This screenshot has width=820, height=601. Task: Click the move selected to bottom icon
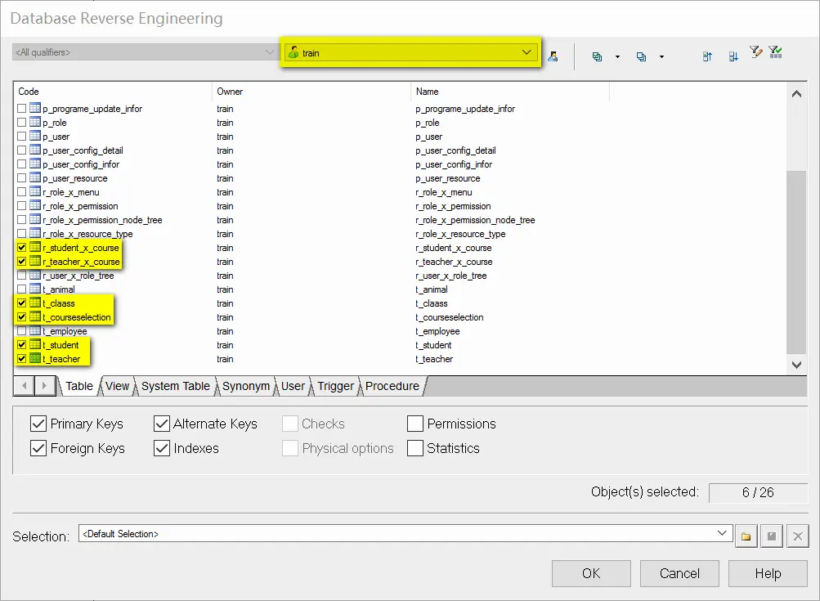click(x=733, y=56)
